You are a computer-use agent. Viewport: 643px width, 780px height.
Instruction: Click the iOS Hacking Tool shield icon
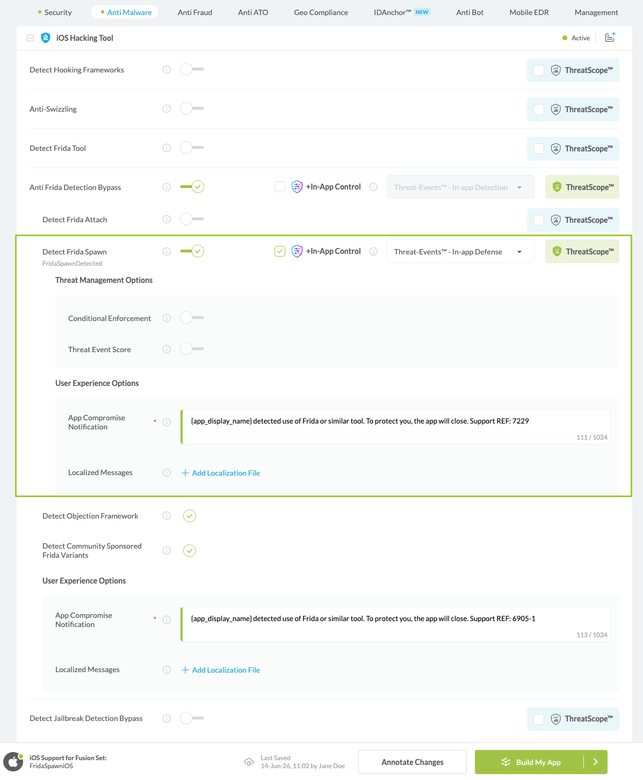tap(46, 38)
